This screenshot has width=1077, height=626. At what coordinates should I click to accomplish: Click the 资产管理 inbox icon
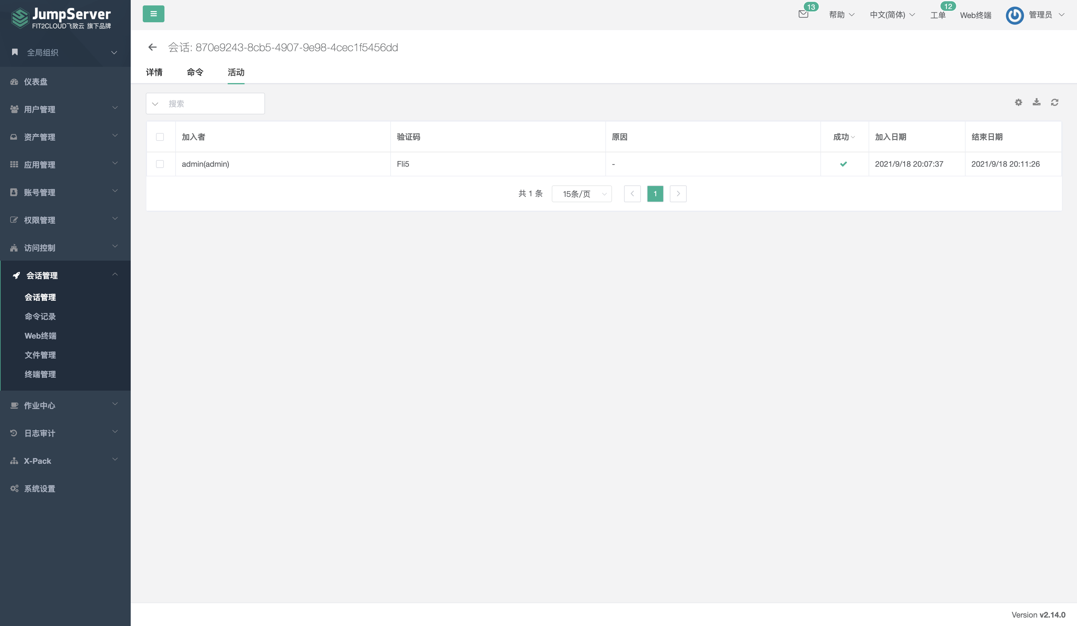click(14, 137)
